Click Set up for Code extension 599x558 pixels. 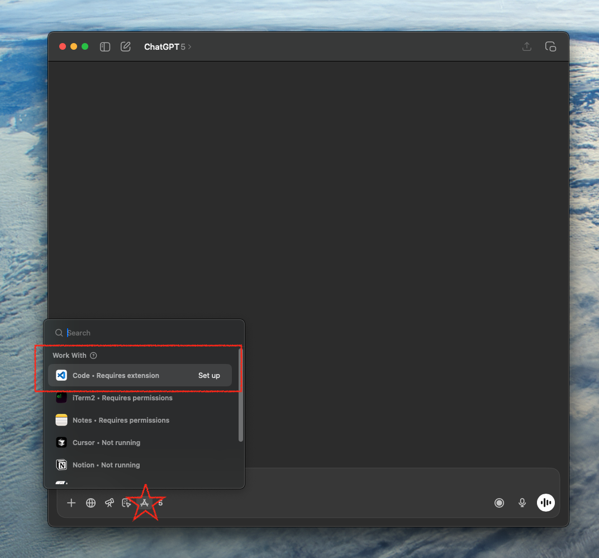click(x=209, y=375)
